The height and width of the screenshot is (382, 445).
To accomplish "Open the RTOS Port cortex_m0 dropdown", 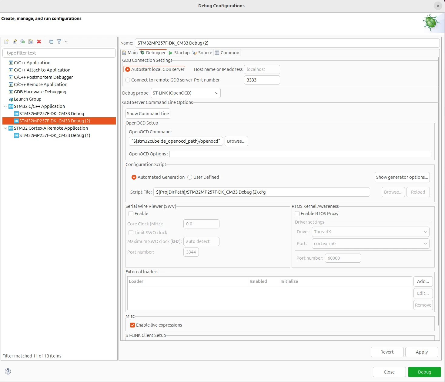I will [x=370, y=244].
